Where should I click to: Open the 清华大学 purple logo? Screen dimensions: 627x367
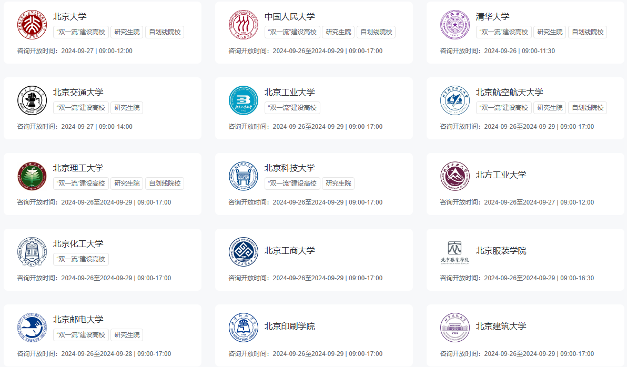click(455, 25)
